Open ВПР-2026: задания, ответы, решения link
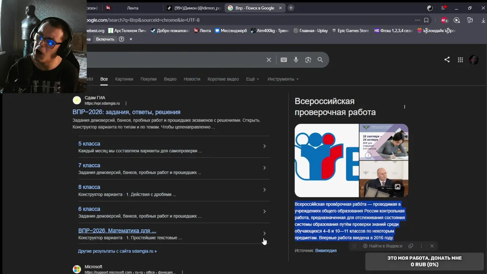This screenshot has height=274, width=487. point(126,112)
